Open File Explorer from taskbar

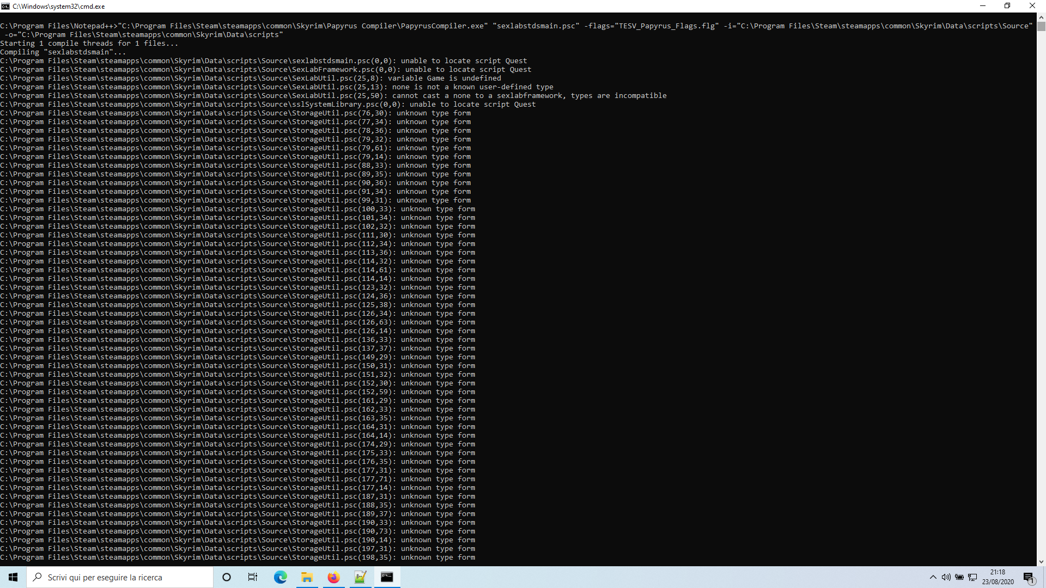point(307,577)
